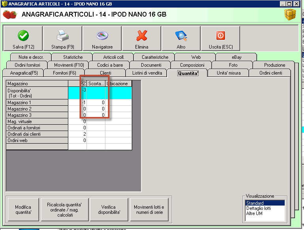Click the Disponibilita' value -3 cell

pos(77,93)
